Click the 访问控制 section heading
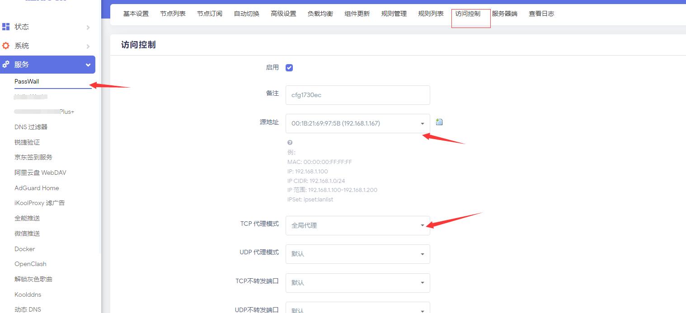 pos(138,45)
